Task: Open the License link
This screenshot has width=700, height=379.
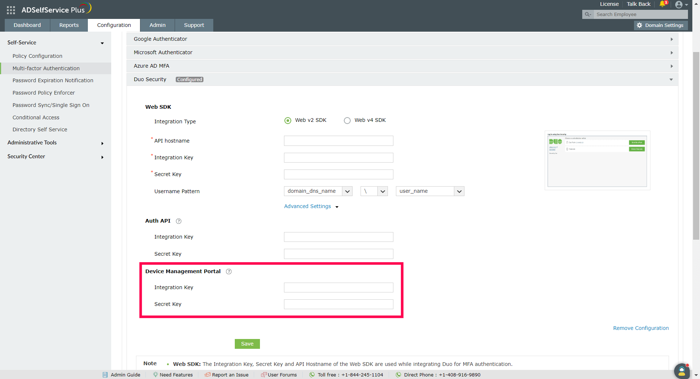Action: click(609, 4)
